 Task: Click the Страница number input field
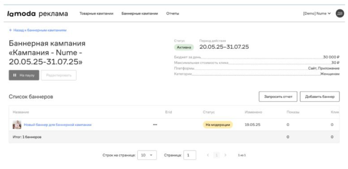pyautogui.click(x=190, y=155)
